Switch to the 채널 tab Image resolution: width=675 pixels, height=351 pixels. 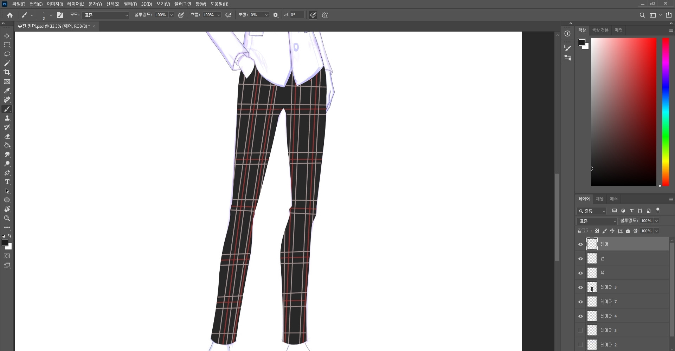(599, 199)
